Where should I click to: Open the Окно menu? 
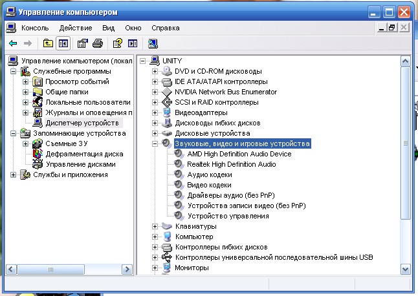133,28
